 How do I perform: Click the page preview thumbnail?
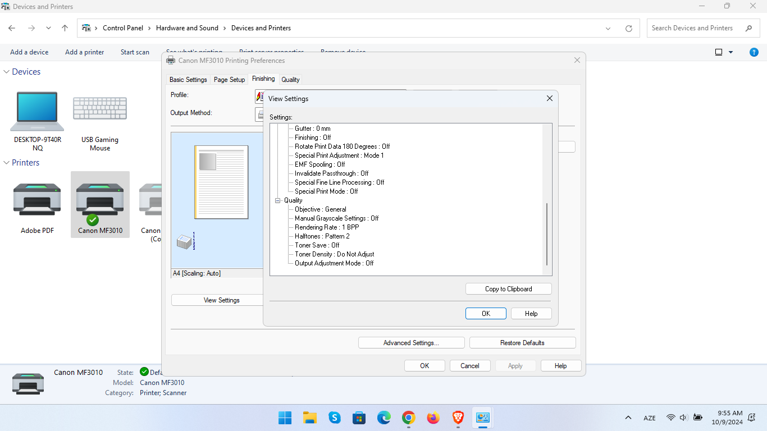tap(221, 182)
